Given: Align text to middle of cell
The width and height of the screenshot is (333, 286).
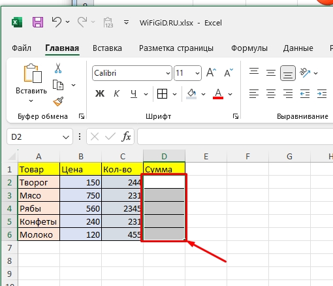Looking at the screenshot, I should [x=271, y=72].
